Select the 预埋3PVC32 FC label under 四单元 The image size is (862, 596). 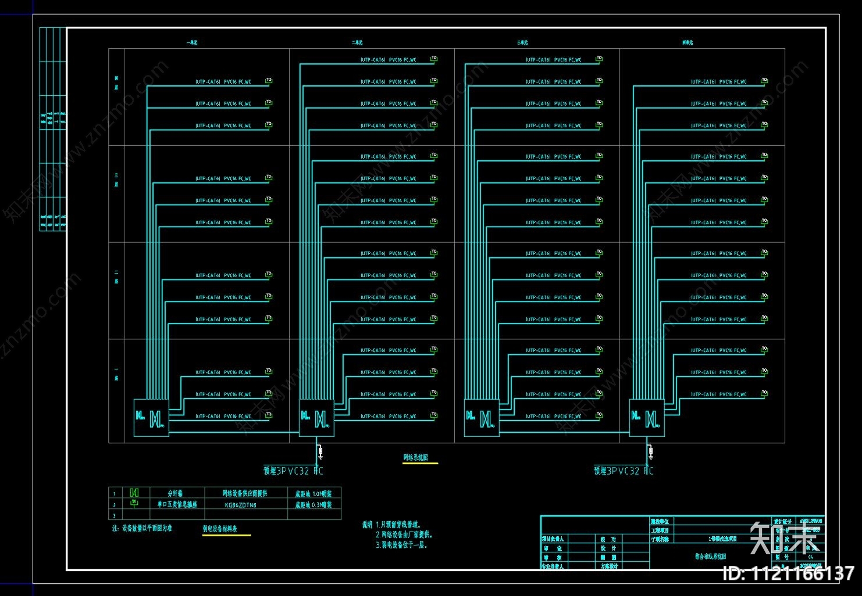624,471
